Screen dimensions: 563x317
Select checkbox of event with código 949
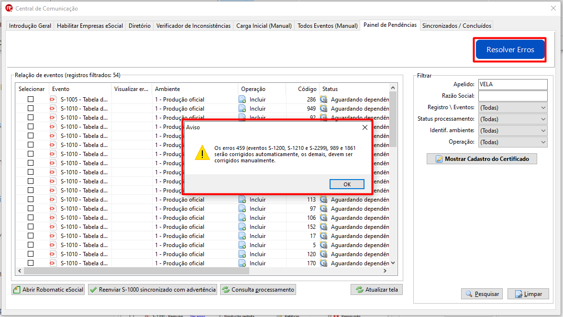[31, 108]
